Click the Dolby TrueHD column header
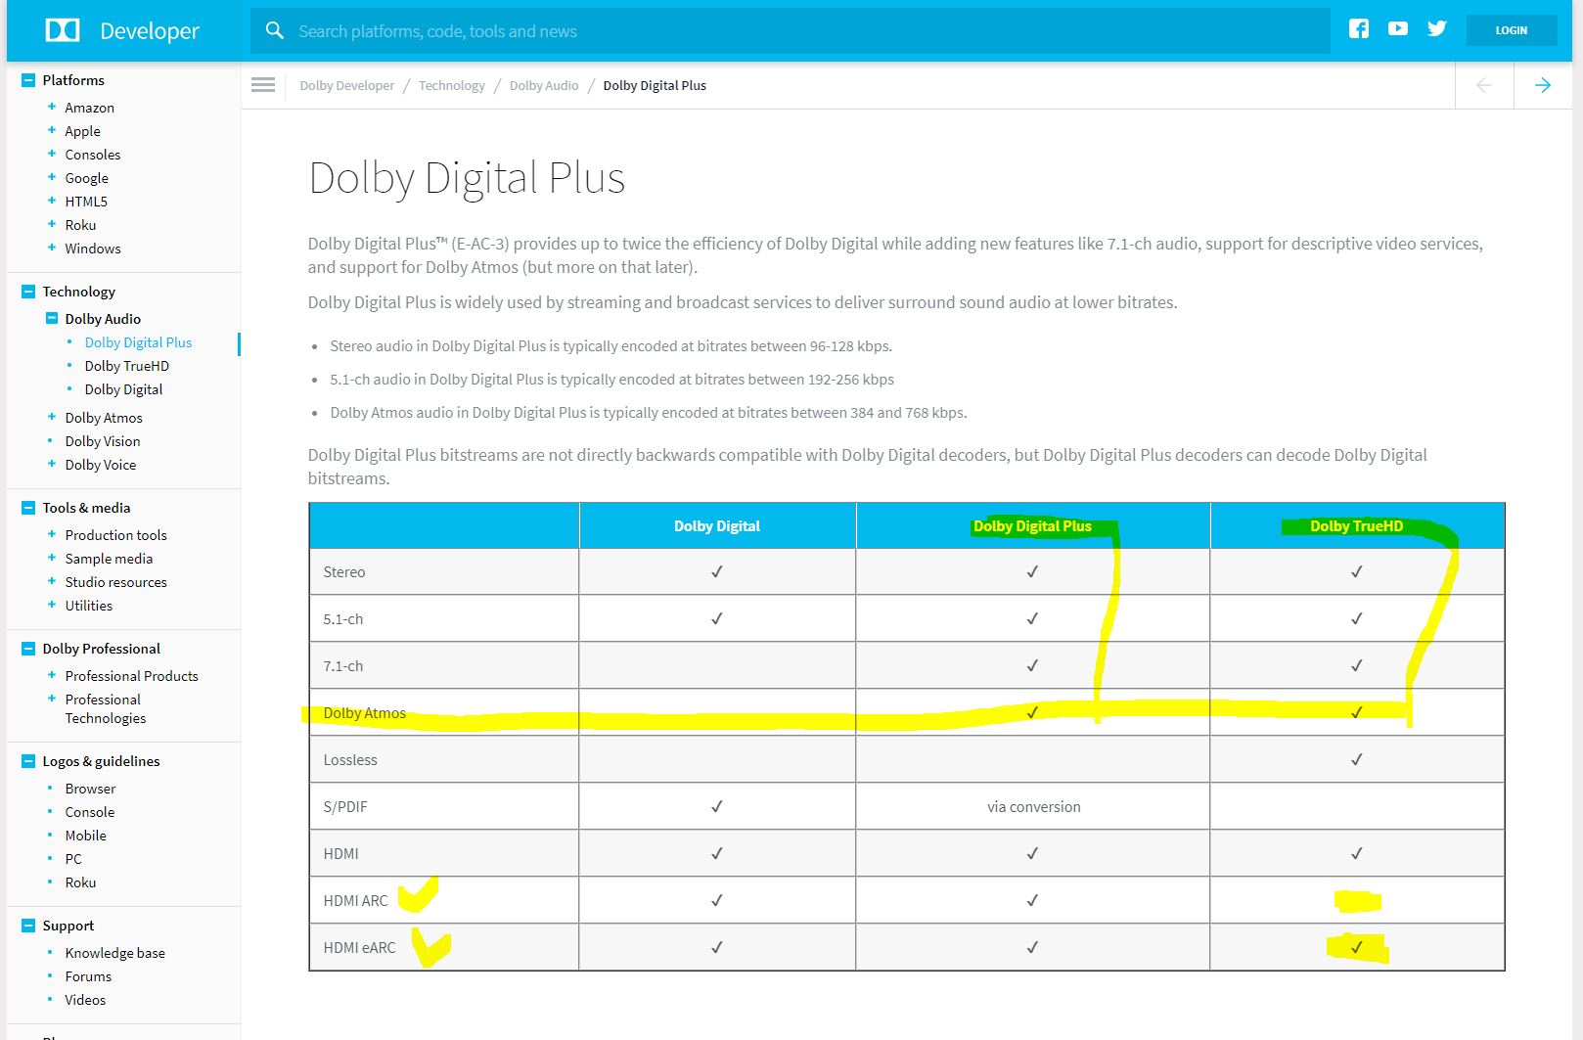The image size is (1583, 1040). pos(1356,526)
